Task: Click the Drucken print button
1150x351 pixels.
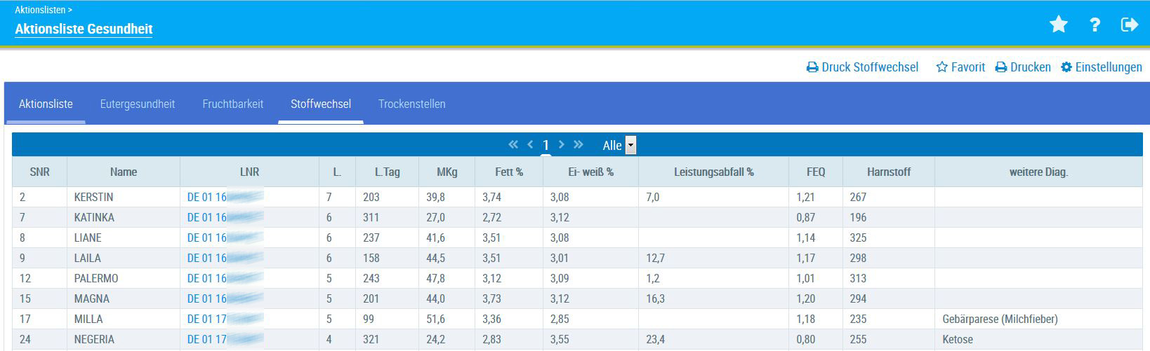Action: tap(1023, 67)
